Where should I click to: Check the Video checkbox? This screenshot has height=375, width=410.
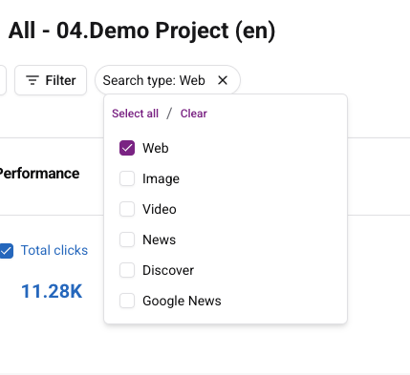(127, 209)
